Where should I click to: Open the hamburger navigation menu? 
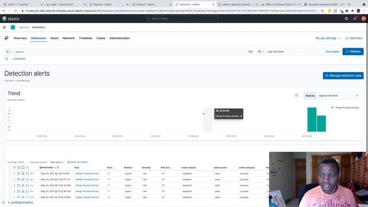(4, 27)
